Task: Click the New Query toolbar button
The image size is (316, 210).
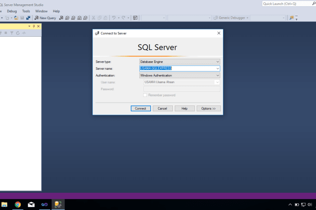Action: 45,18
